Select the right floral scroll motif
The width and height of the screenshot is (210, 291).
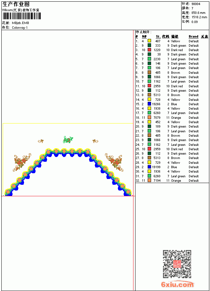click(x=114, y=162)
